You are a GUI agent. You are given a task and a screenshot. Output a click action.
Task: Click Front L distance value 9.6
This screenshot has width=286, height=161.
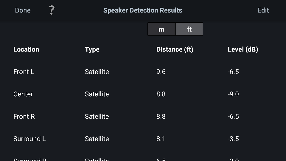tap(161, 72)
